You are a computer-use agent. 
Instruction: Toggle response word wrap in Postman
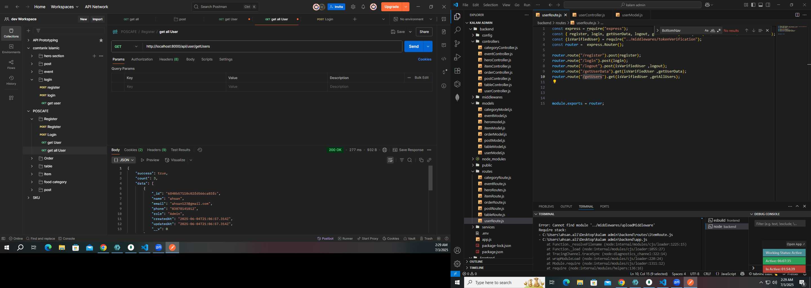click(x=390, y=160)
